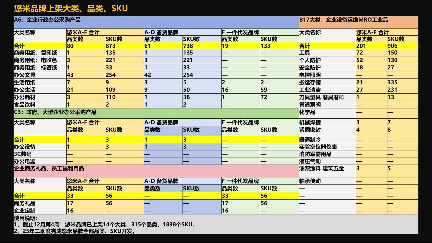Click the 企业定制 row label
The height and width of the screenshot is (243, 432).
[25, 211]
